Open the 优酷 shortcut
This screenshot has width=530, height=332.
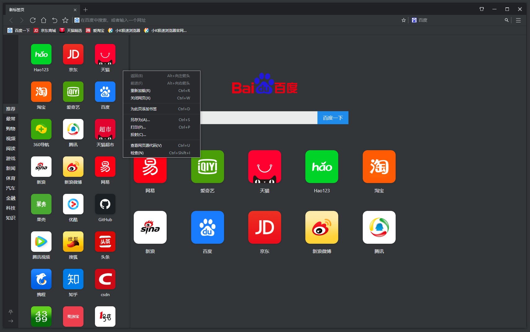point(73,204)
